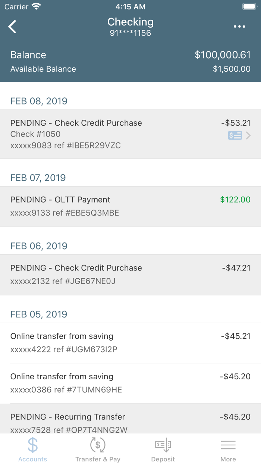Expand details for the PENDING Check Credit Purchase
Screen dimensions: 261x464
tap(130, 134)
